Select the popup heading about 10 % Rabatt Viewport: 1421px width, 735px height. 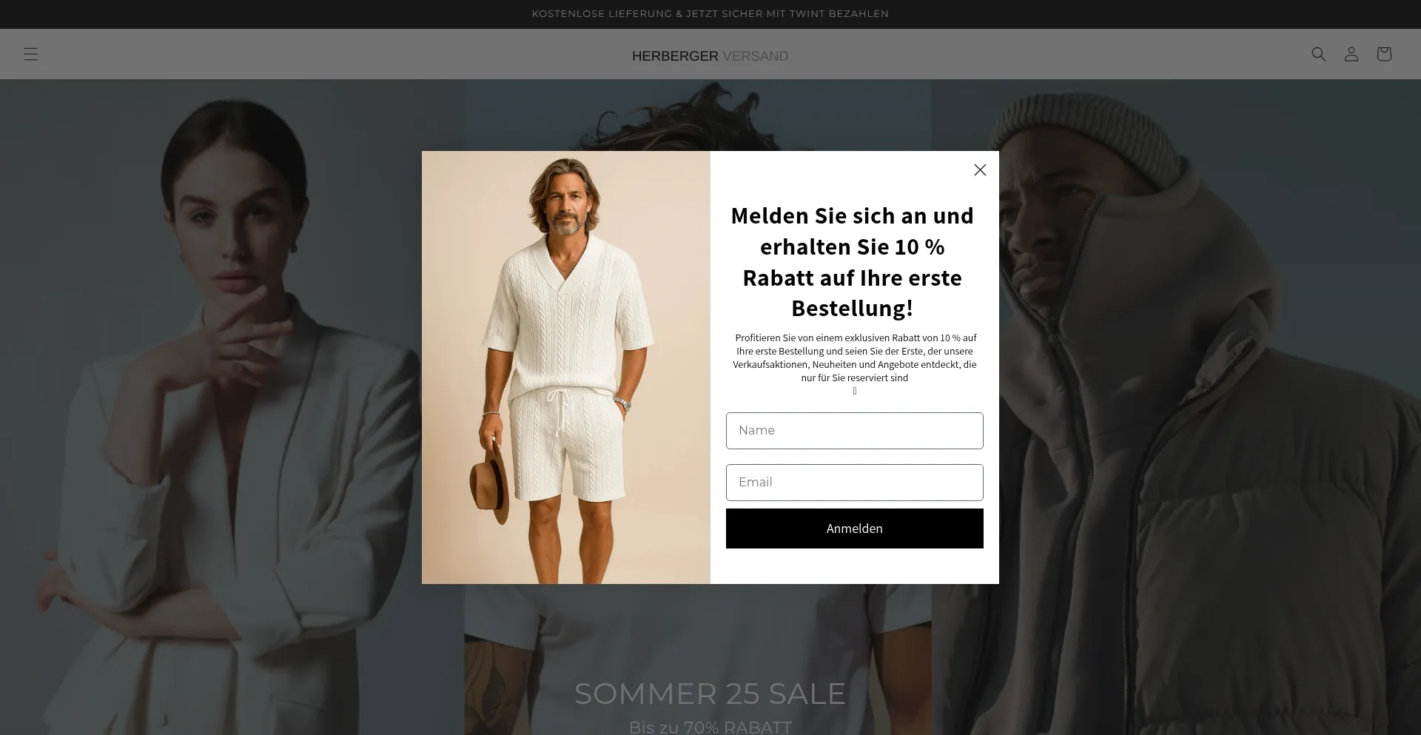point(852,262)
